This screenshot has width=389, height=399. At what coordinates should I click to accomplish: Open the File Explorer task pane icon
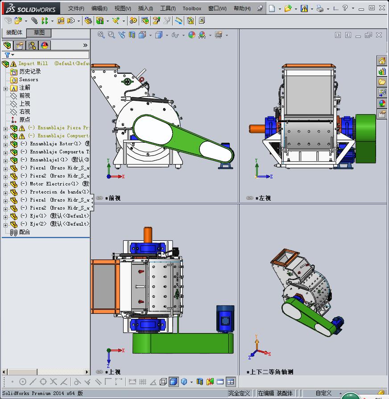(382, 82)
